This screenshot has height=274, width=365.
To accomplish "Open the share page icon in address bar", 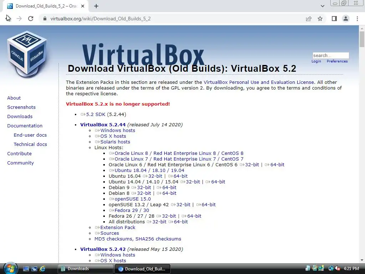I will (x=309, y=19).
